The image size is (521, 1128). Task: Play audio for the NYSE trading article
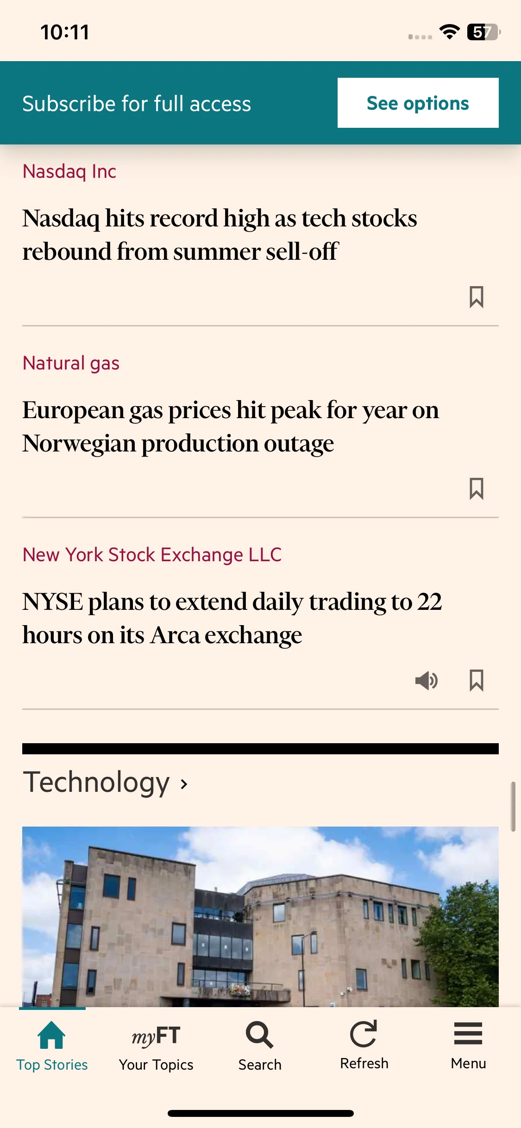pos(427,680)
